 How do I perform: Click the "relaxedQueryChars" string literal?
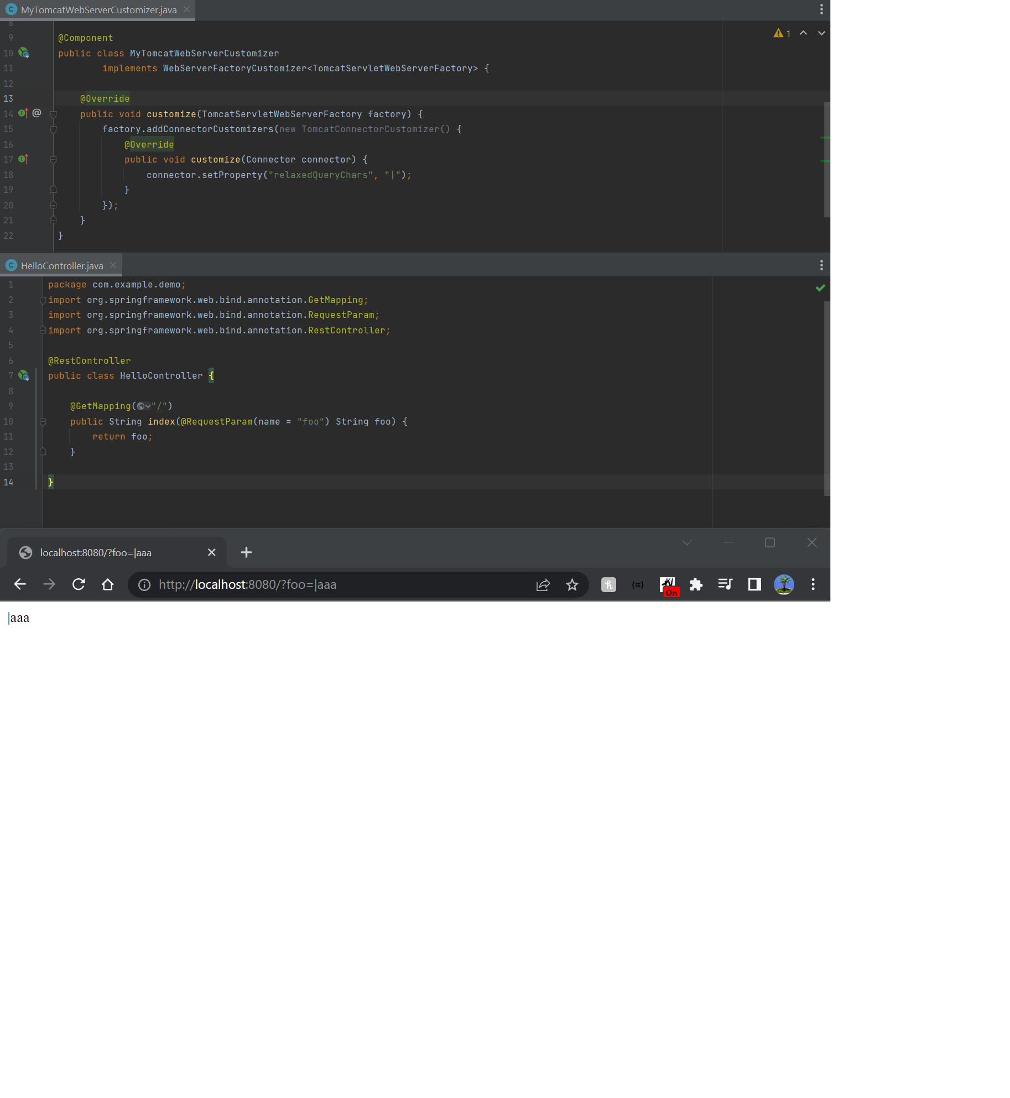[x=321, y=175]
